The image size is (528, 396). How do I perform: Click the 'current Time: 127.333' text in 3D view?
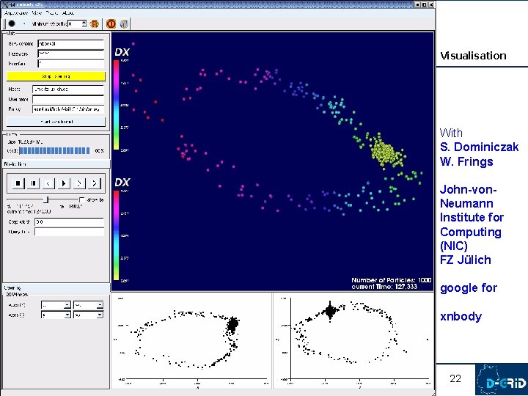pyautogui.click(x=384, y=287)
